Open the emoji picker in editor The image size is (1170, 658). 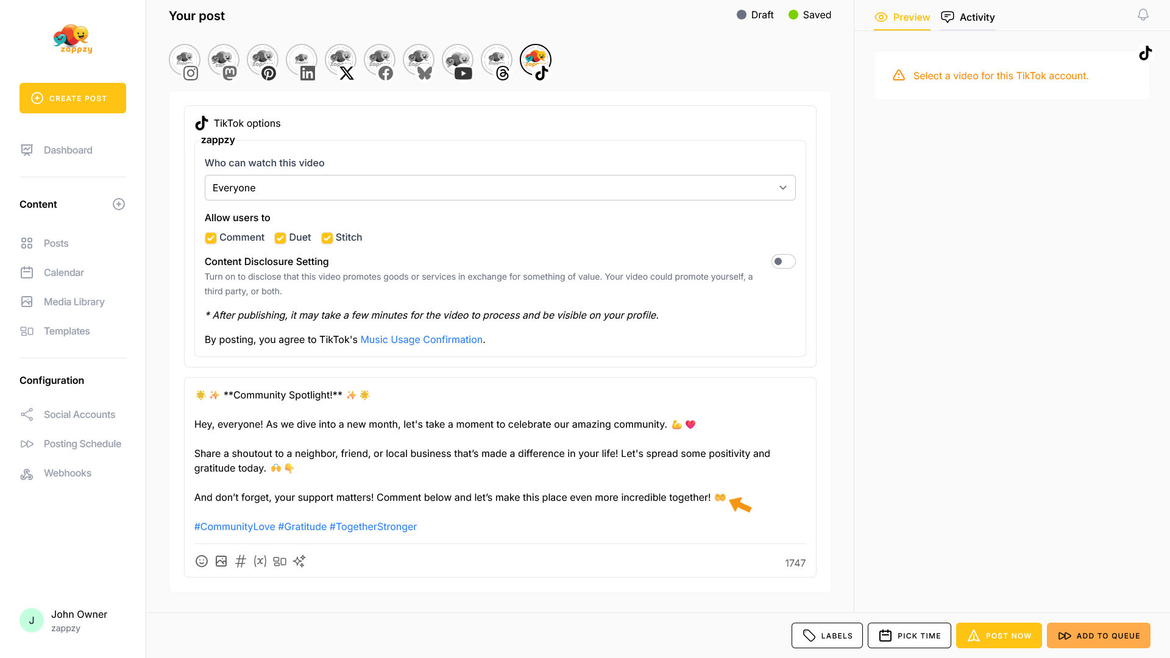coord(202,561)
